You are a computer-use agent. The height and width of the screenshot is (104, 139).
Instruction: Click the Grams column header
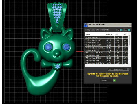pyautogui.click(x=110, y=34)
